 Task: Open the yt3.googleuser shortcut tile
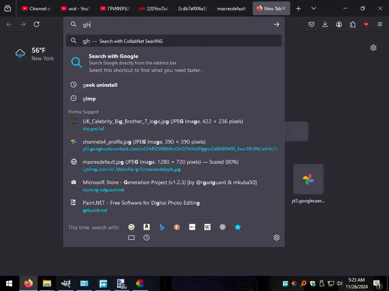(308, 184)
